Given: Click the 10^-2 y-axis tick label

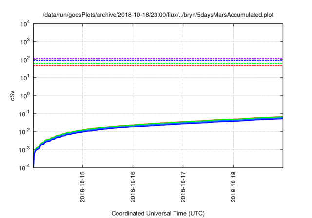Looking at the screenshot, I should 24,132.
